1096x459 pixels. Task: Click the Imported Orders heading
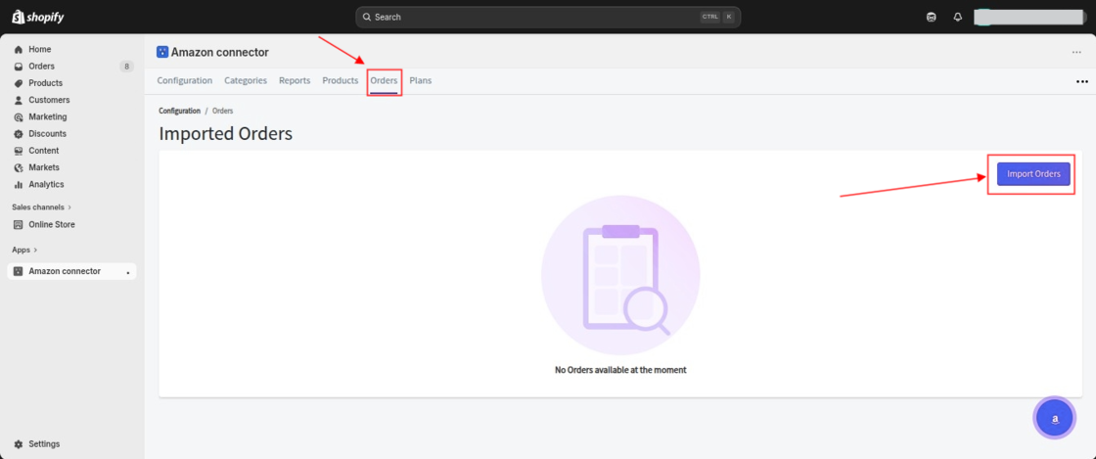click(x=225, y=134)
